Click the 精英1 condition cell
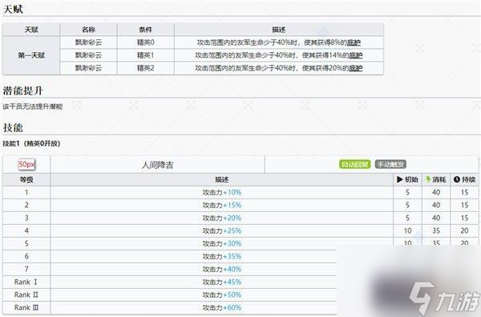Screen dimensions: 481x317 point(145,55)
